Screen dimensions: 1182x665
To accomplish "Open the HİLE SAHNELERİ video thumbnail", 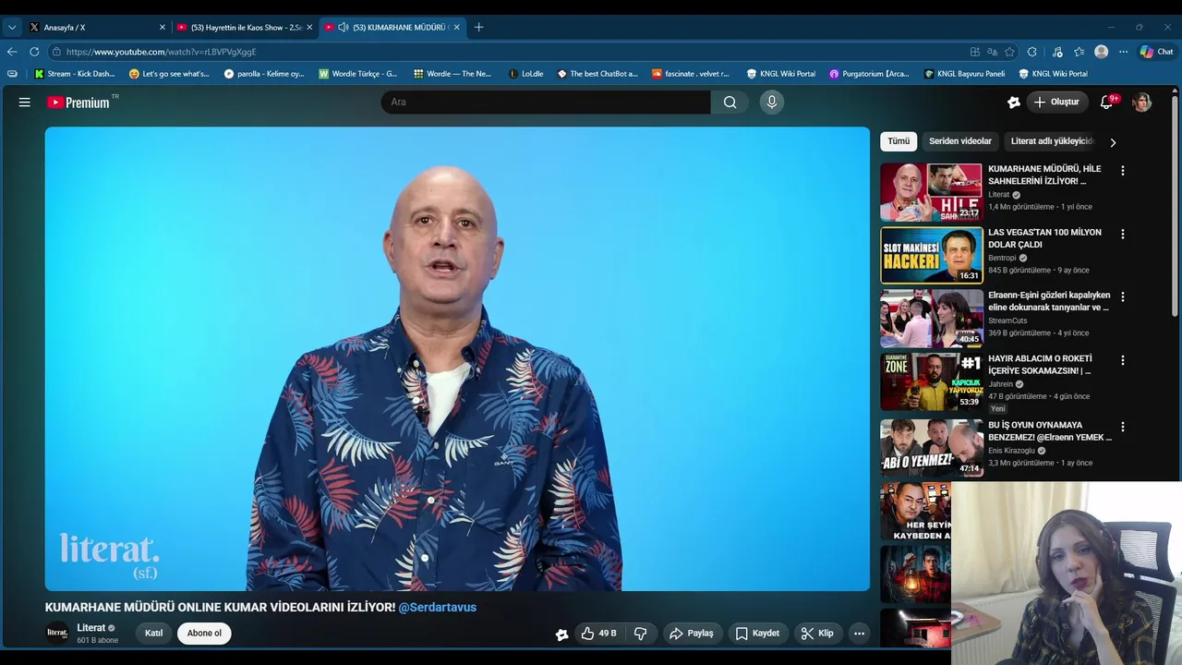I will tap(931, 192).
